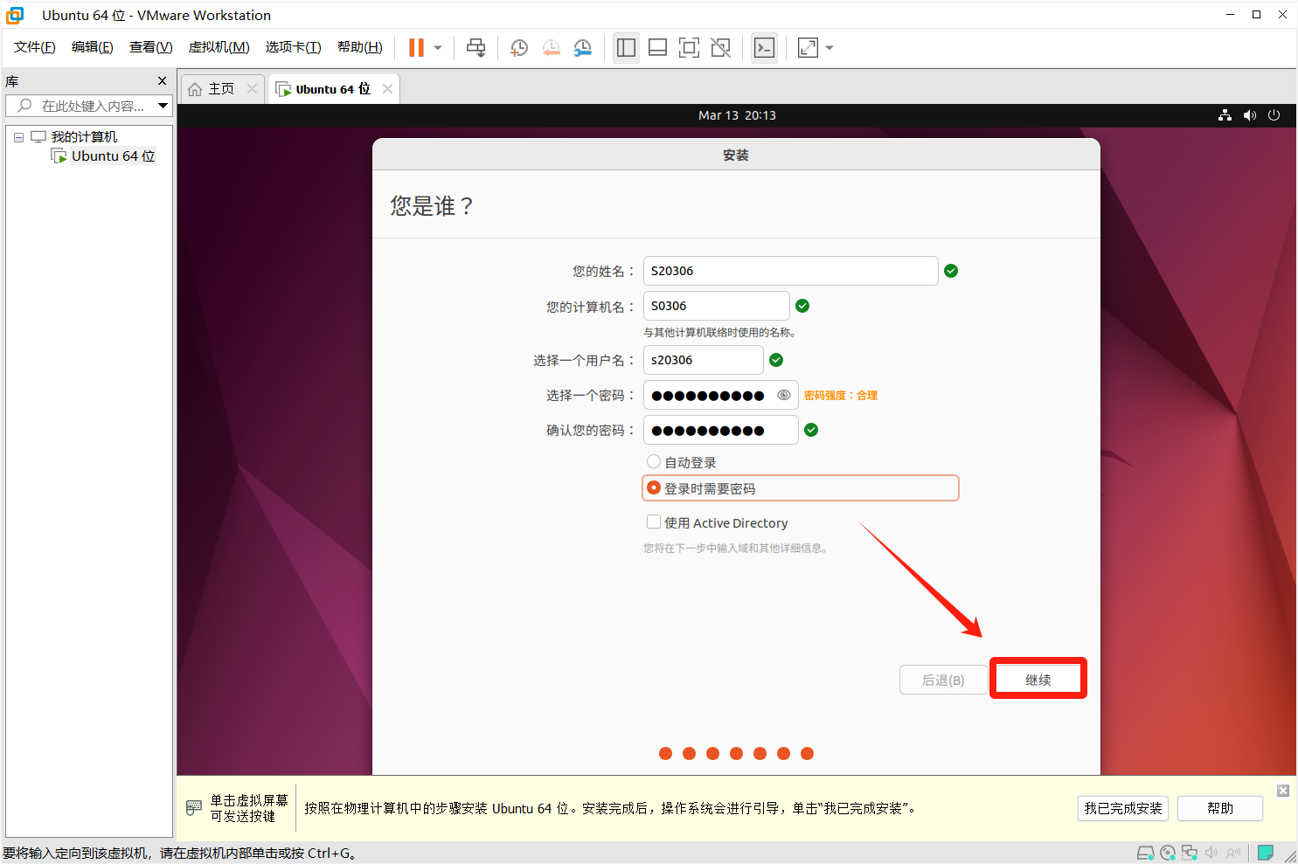The image size is (1298, 864).
Task: Open the snapshot manager icon
Action: click(x=583, y=48)
